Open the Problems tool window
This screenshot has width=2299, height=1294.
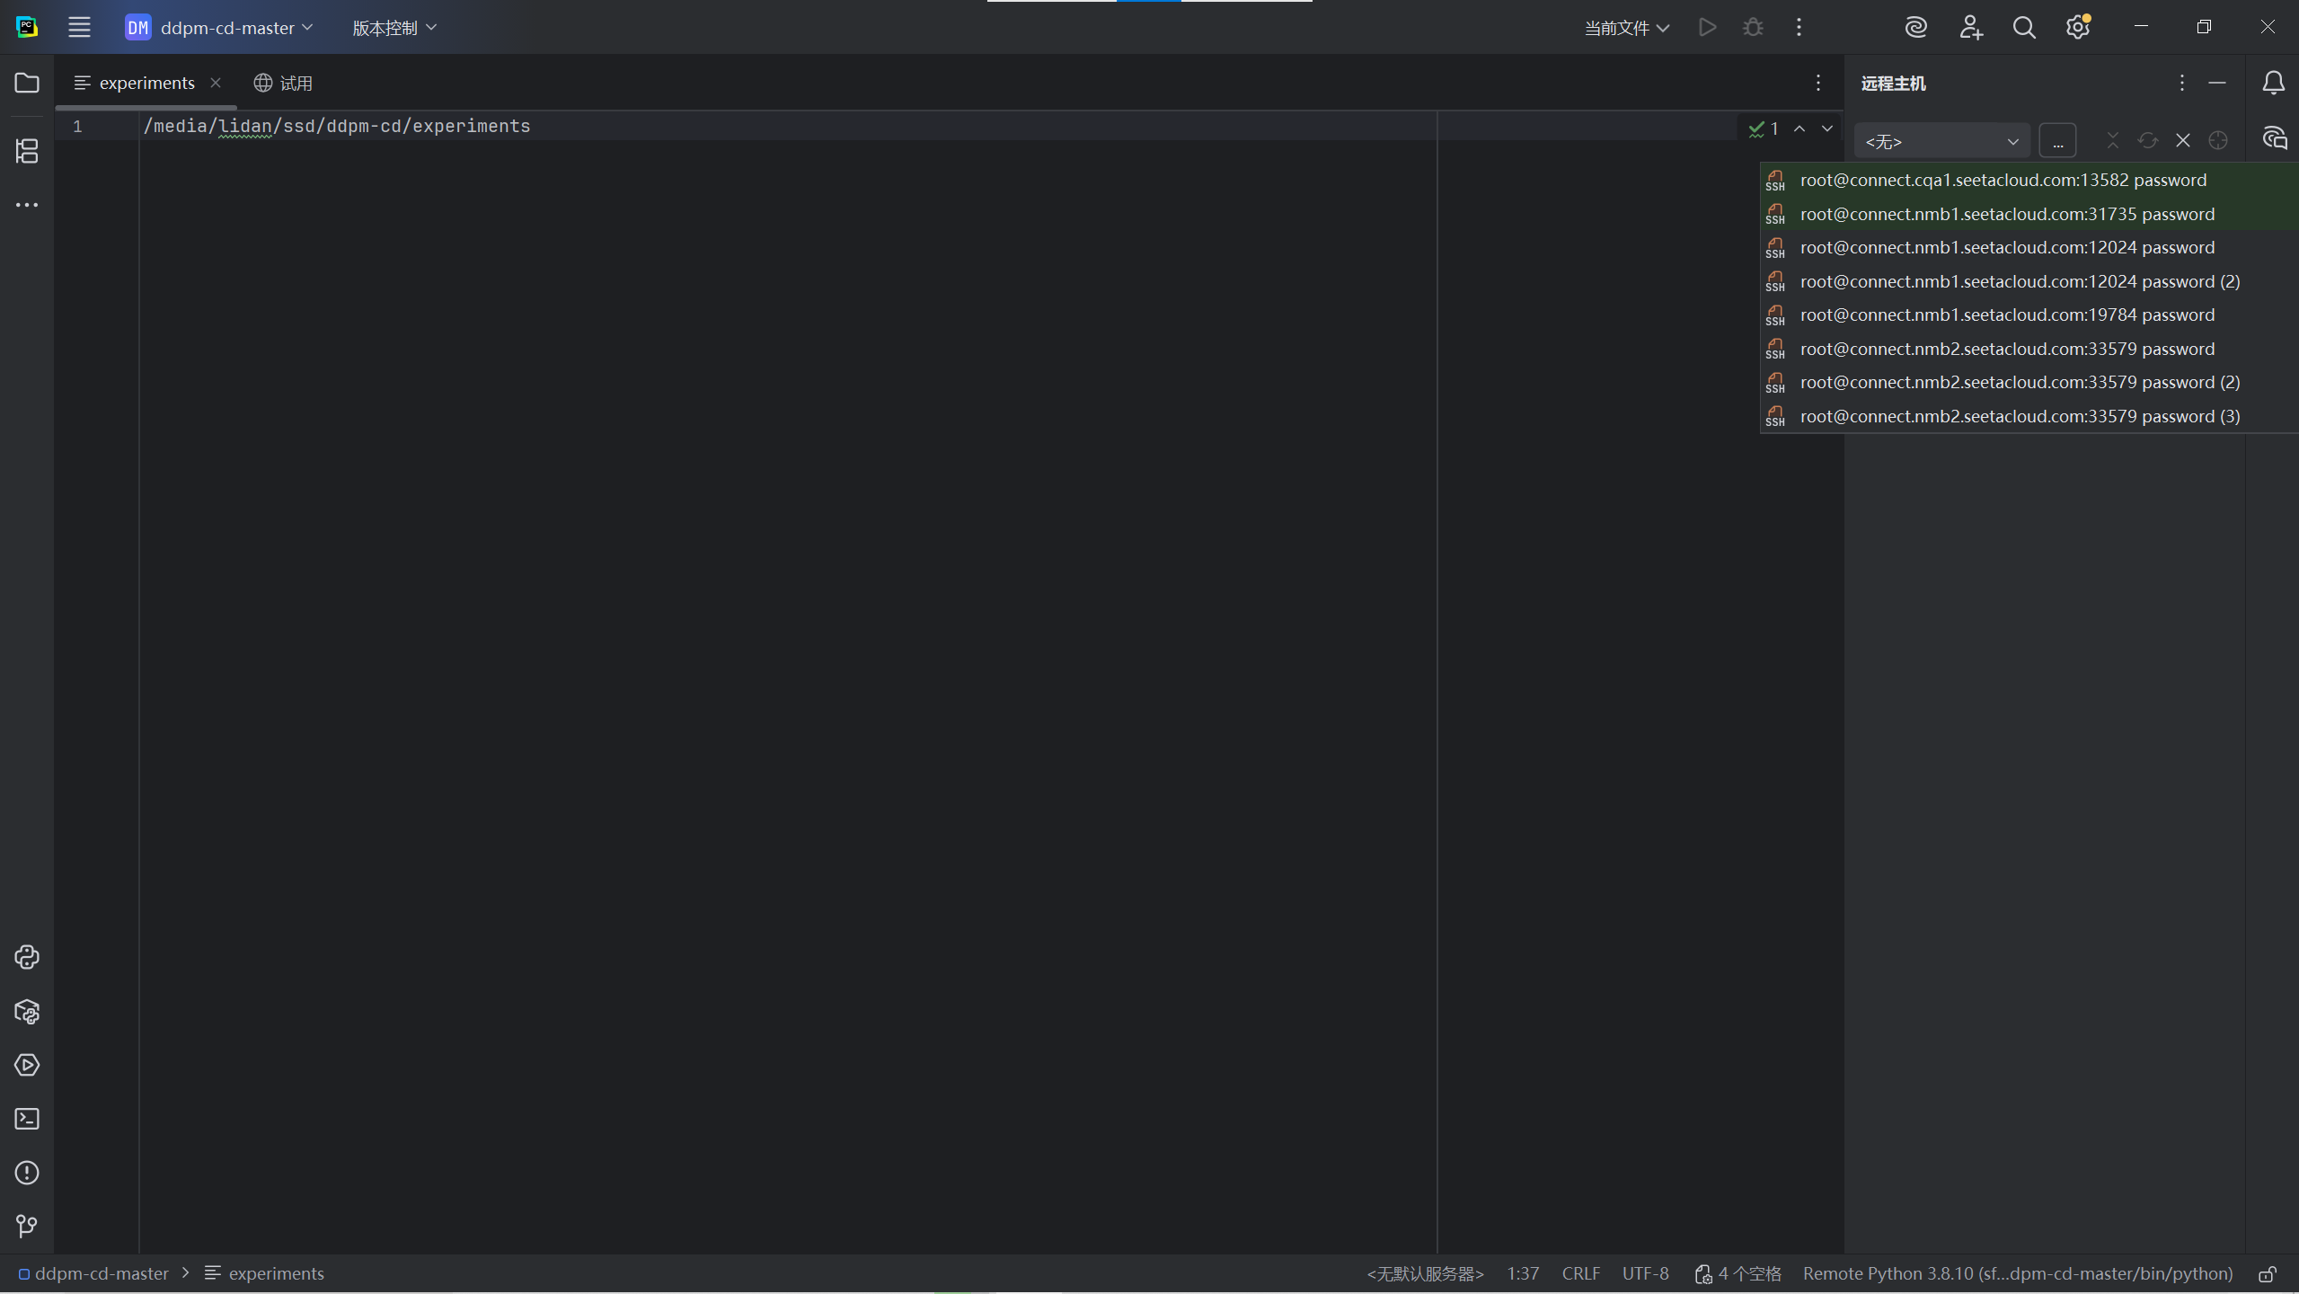(x=27, y=1173)
